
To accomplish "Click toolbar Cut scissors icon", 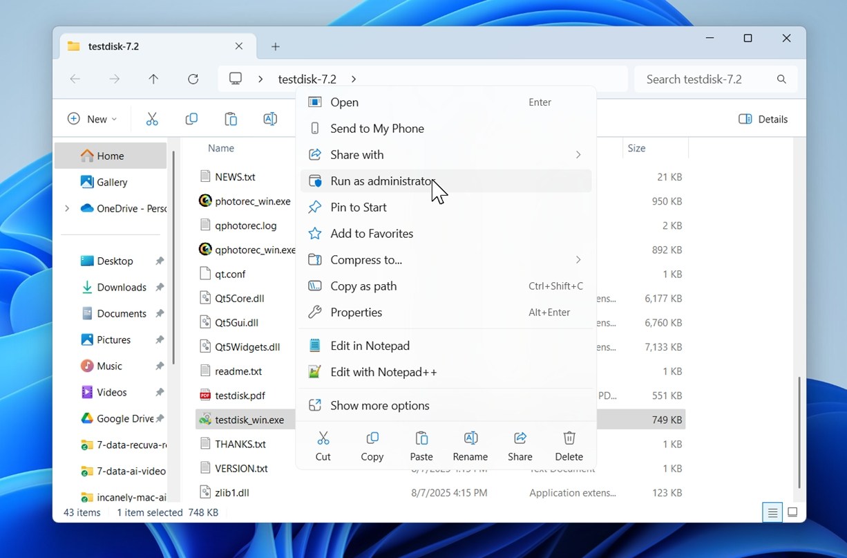I will (x=152, y=119).
